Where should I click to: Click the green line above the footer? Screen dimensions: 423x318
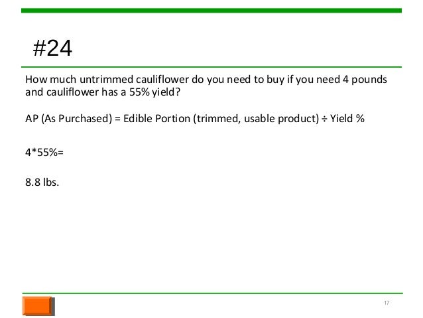[x=213, y=293]
